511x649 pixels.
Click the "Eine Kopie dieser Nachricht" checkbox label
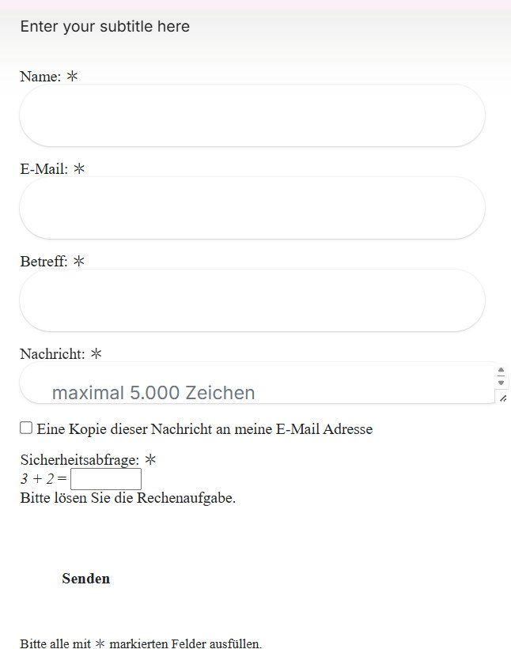click(204, 429)
